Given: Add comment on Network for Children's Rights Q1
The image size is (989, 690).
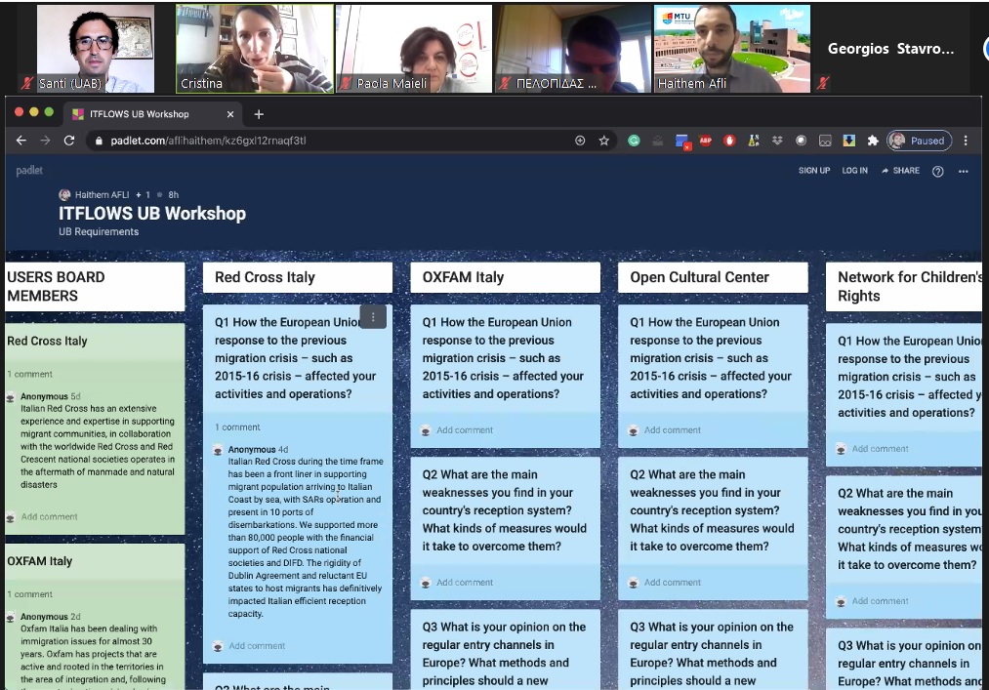Looking at the screenshot, I should tap(880, 449).
